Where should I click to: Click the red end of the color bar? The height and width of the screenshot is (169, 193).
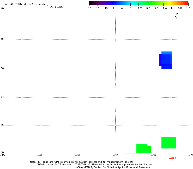click(186, 3)
